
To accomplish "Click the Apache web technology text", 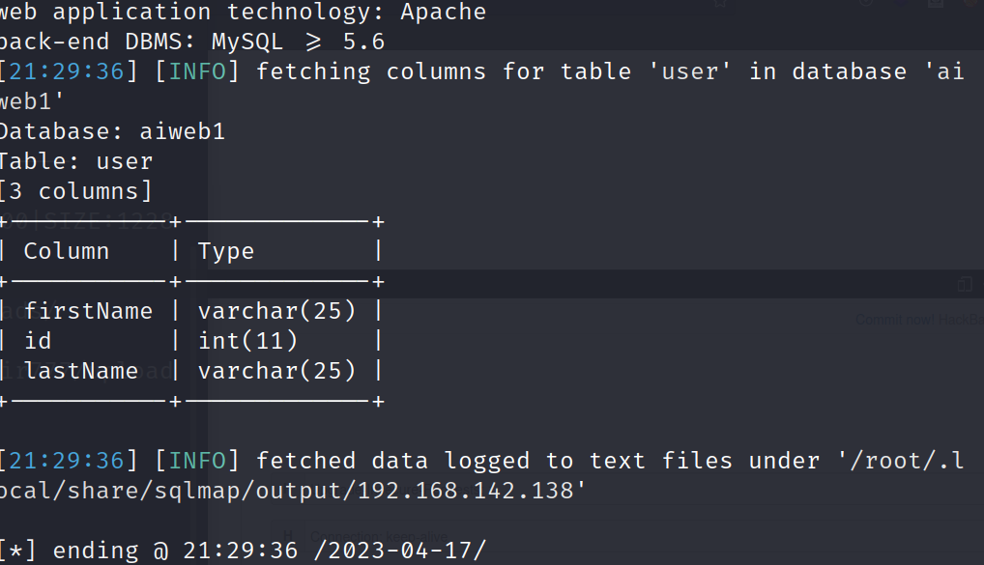I will click(x=443, y=12).
